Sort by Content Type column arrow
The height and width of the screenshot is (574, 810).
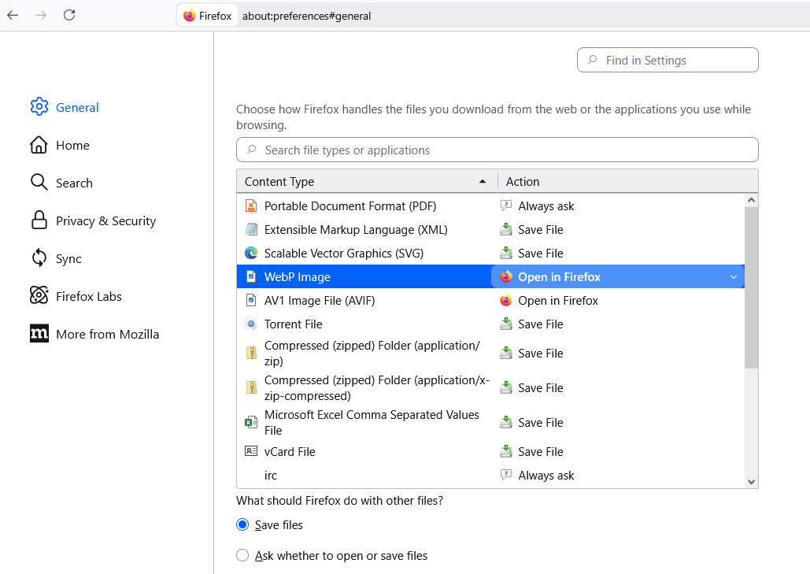click(483, 181)
